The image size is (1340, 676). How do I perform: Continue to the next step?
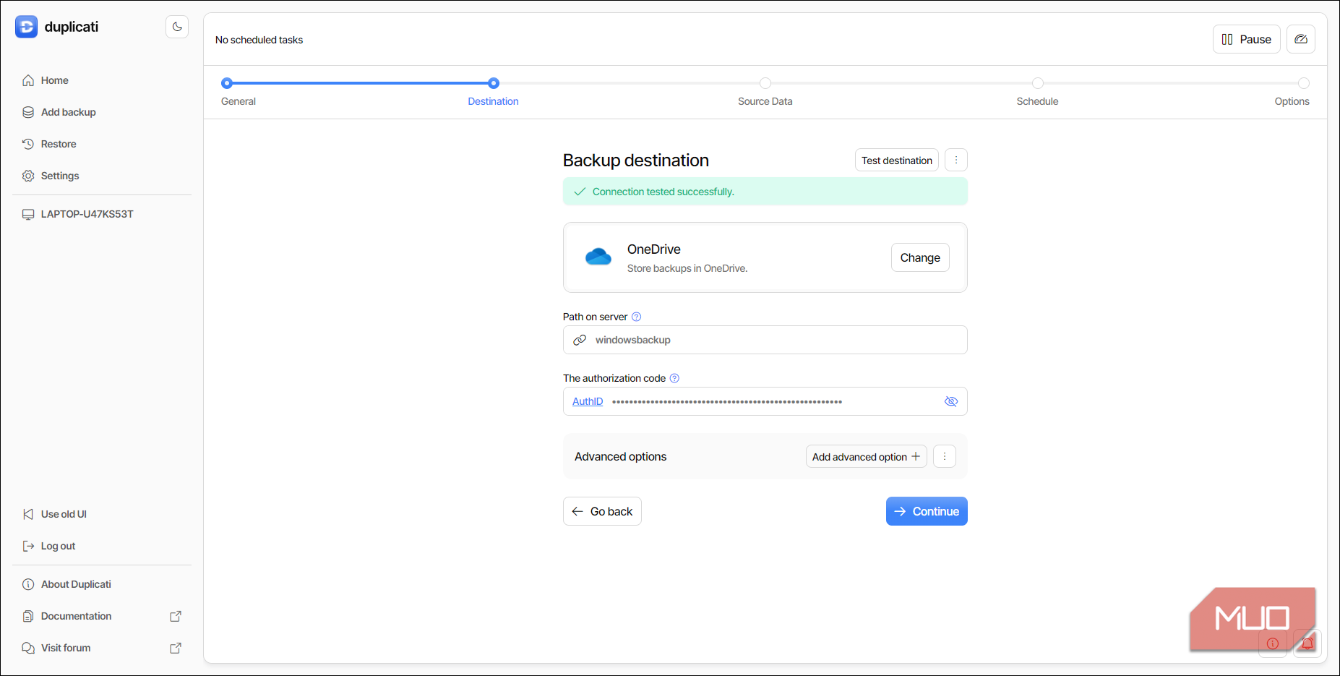[927, 511]
